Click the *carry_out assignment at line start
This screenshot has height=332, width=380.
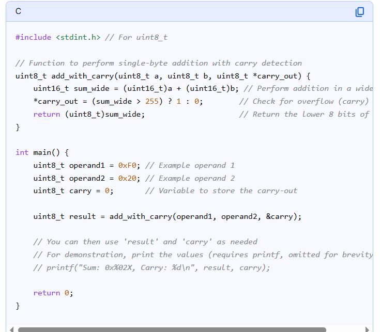(55, 101)
